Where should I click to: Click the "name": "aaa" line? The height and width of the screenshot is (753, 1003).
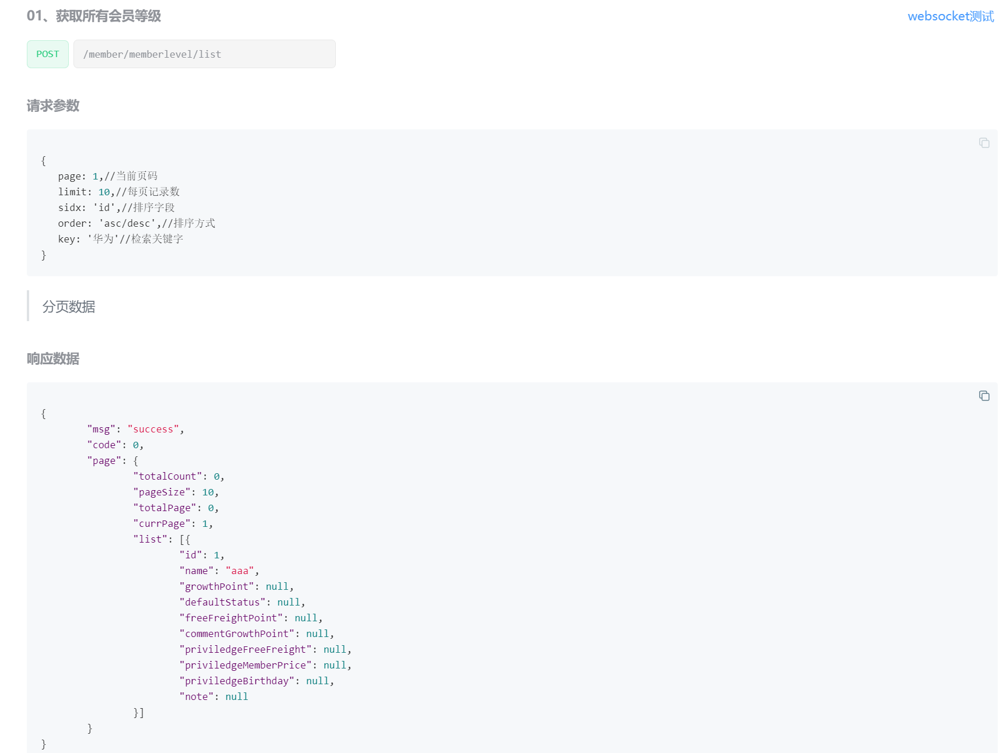click(x=219, y=571)
